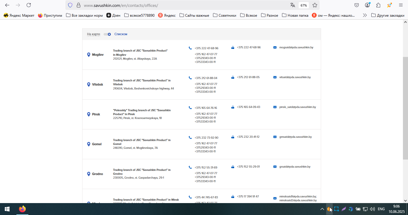The height and width of the screenshot is (215, 408).
Task: Open the Pocket save icon
Action: pyautogui.click(x=357, y=5)
